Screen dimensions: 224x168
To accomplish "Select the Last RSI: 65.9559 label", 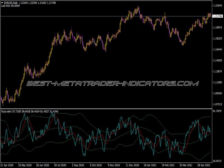I will click(x=10, y=6).
